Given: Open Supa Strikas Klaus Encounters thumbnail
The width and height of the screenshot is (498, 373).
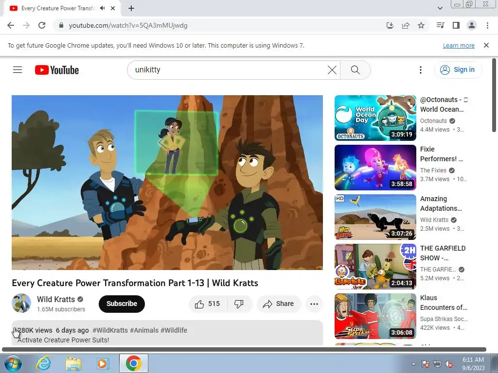Looking at the screenshot, I should 375,316.
